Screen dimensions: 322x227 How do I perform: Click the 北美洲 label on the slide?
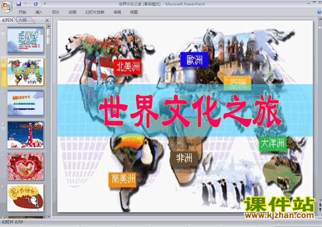coord(128,67)
